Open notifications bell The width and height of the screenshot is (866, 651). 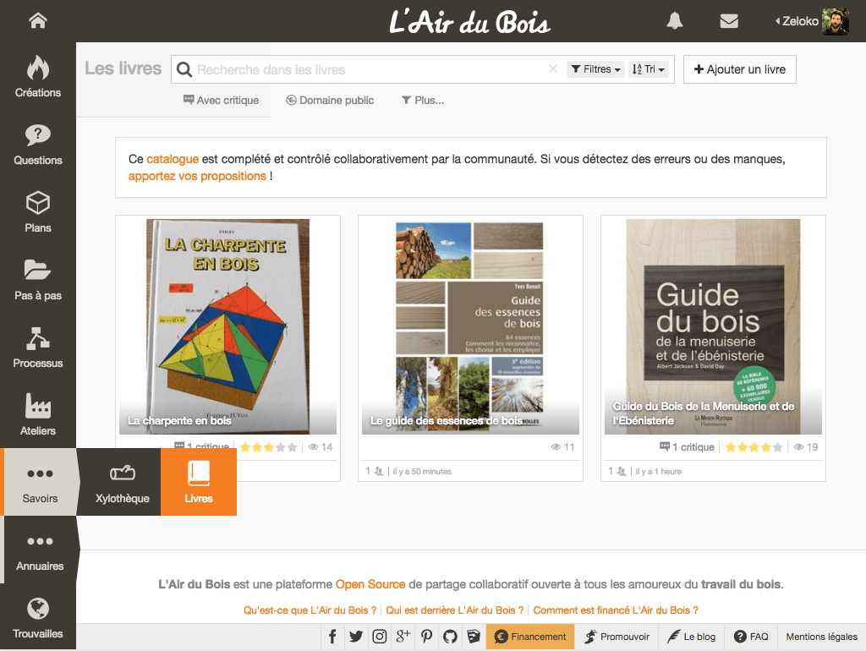click(674, 21)
